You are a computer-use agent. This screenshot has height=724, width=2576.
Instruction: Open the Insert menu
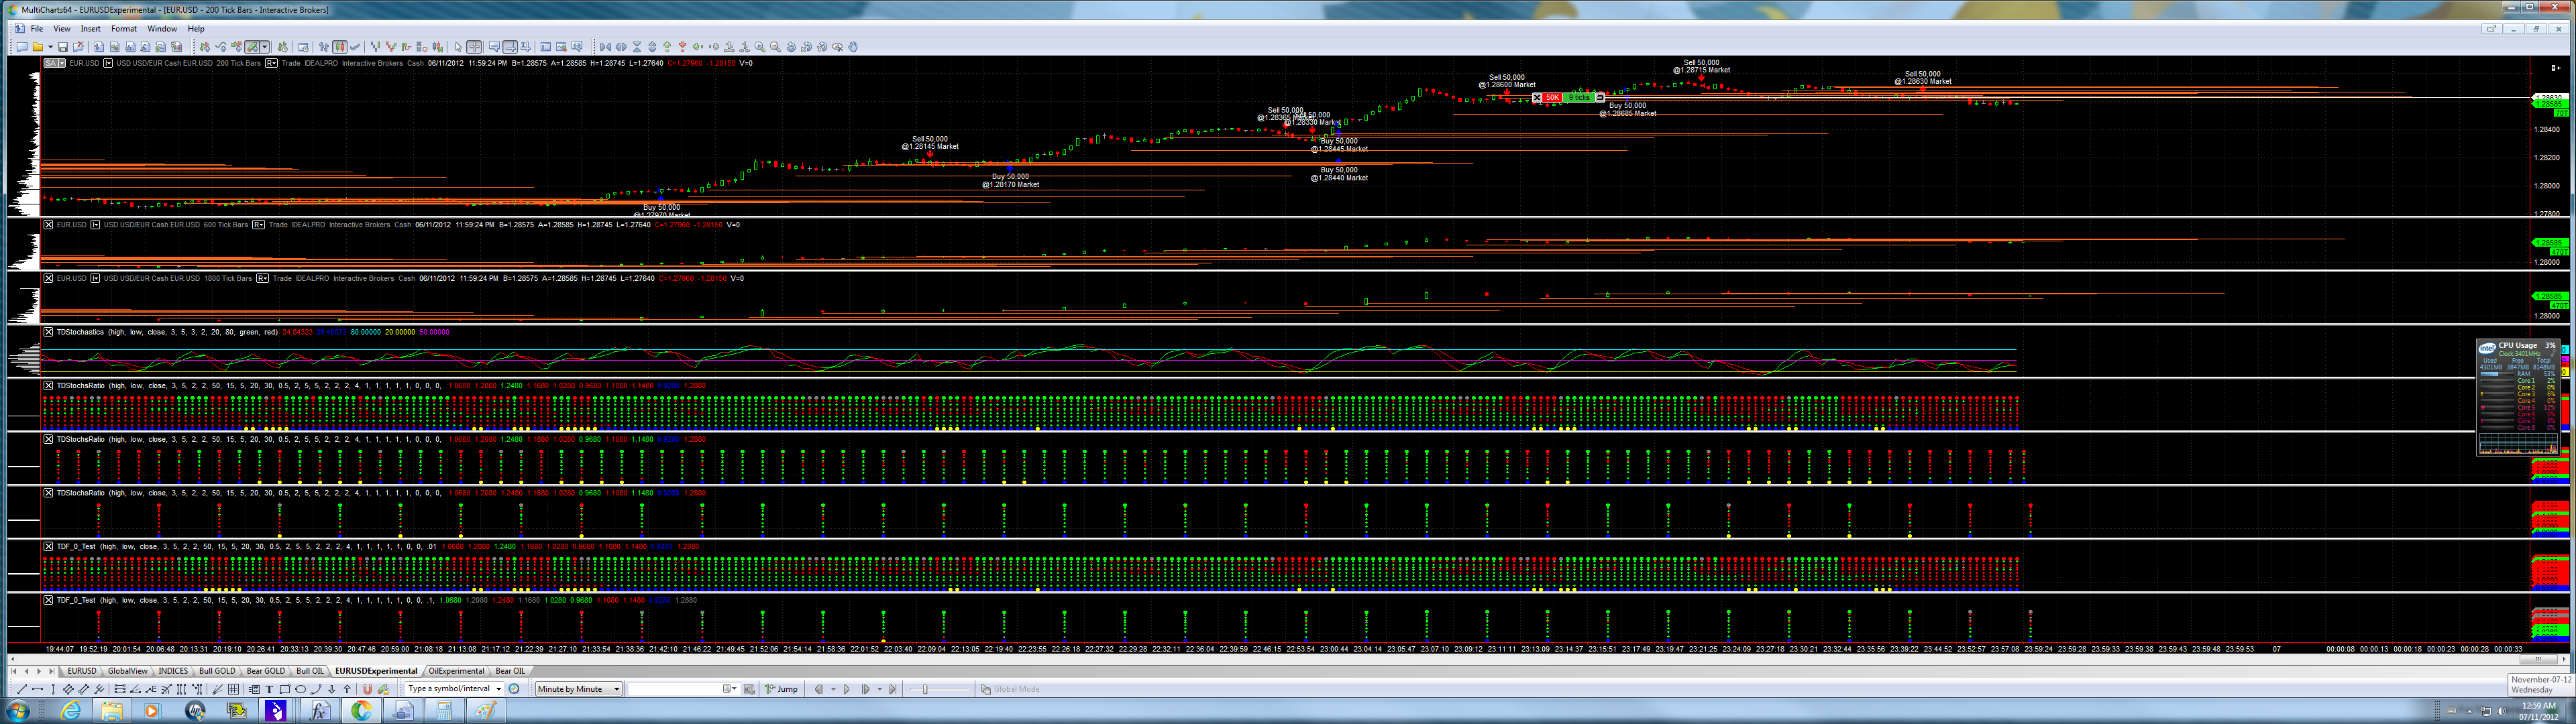tap(91, 29)
